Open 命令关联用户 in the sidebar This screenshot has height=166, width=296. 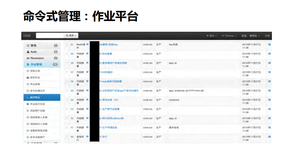point(42,137)
